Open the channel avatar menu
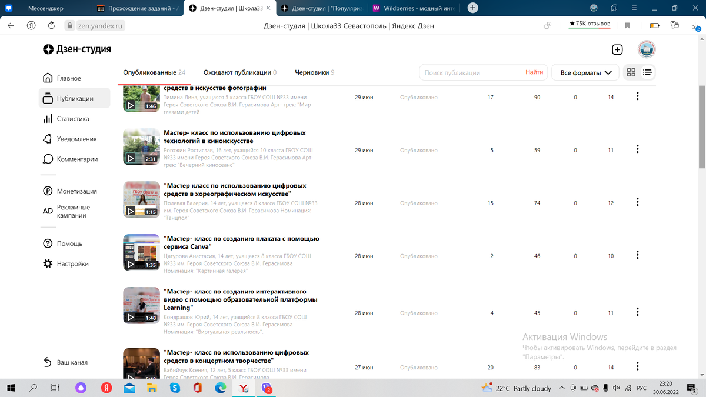The width and height of the screenshot is (706, 397). pos(647,50)
